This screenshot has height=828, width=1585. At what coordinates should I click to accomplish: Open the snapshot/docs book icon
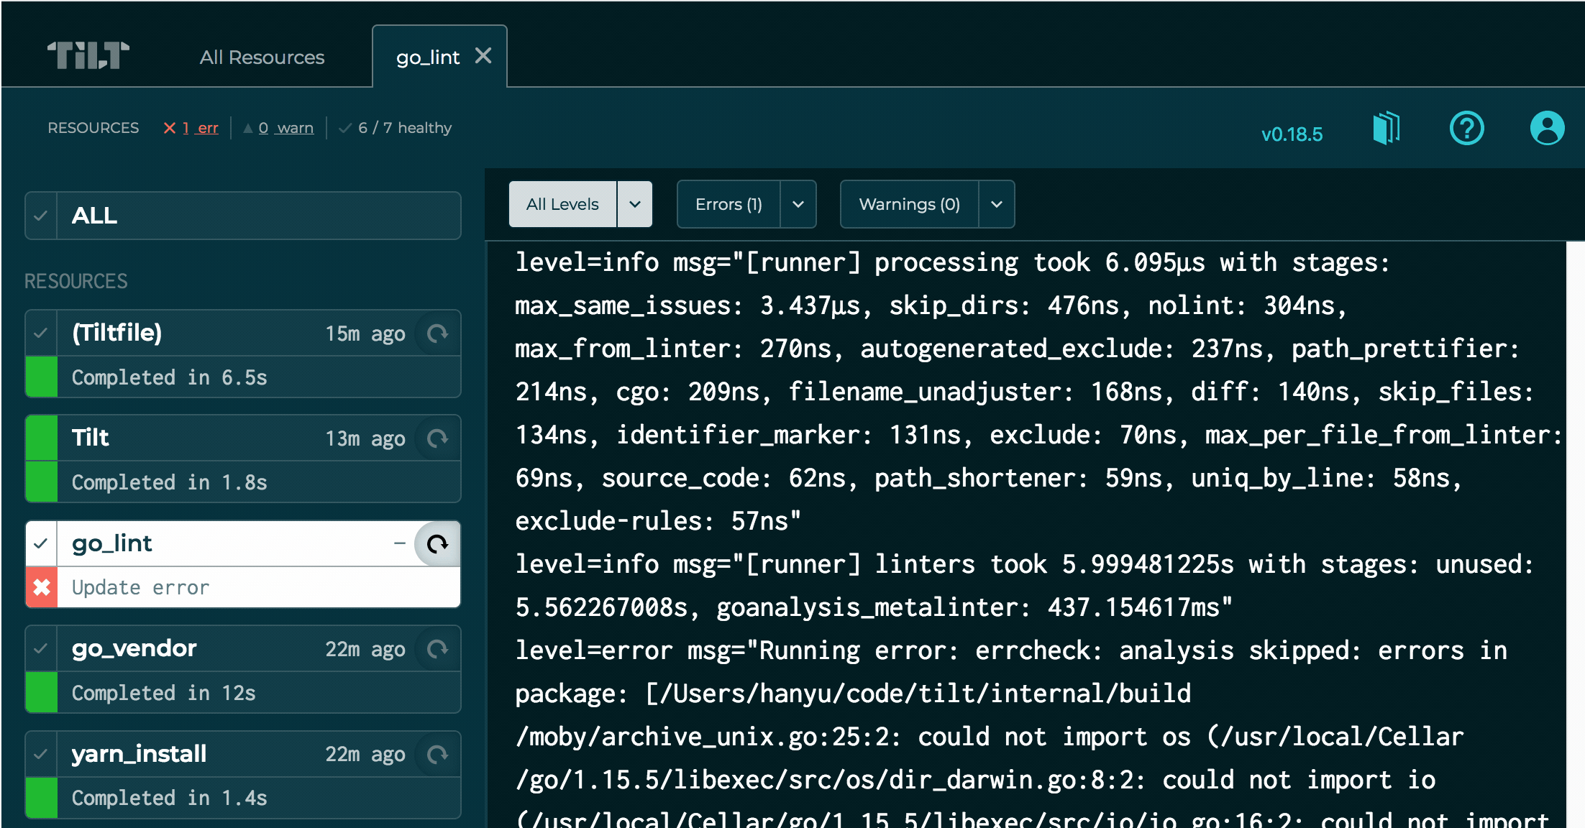point(1387,129)
